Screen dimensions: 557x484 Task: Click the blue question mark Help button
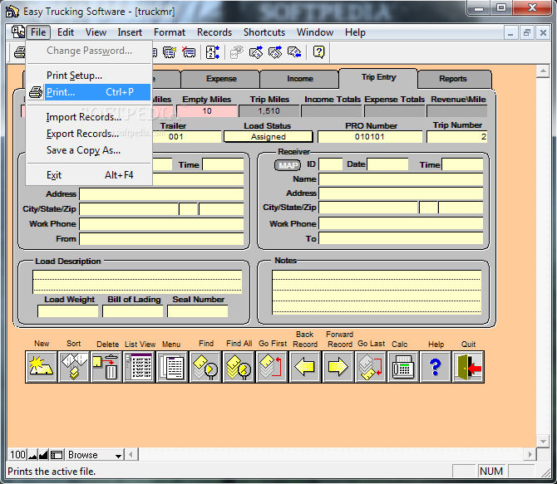coord(436,367)
